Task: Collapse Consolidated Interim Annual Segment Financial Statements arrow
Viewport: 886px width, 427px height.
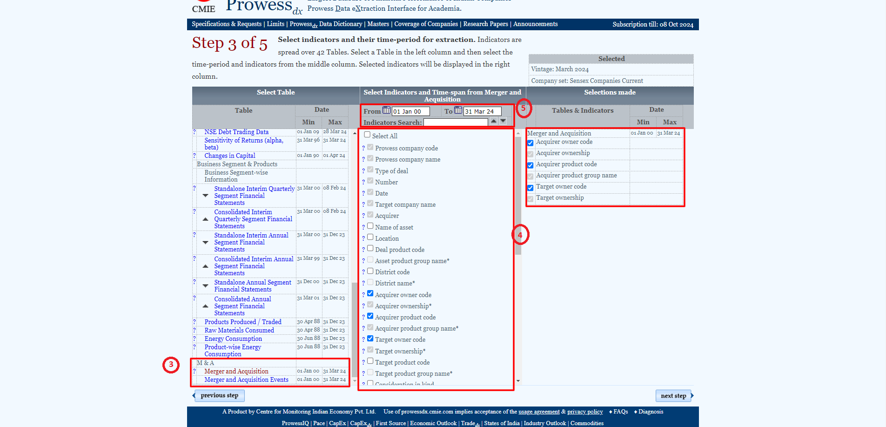Action: click(x=205, y=266)
